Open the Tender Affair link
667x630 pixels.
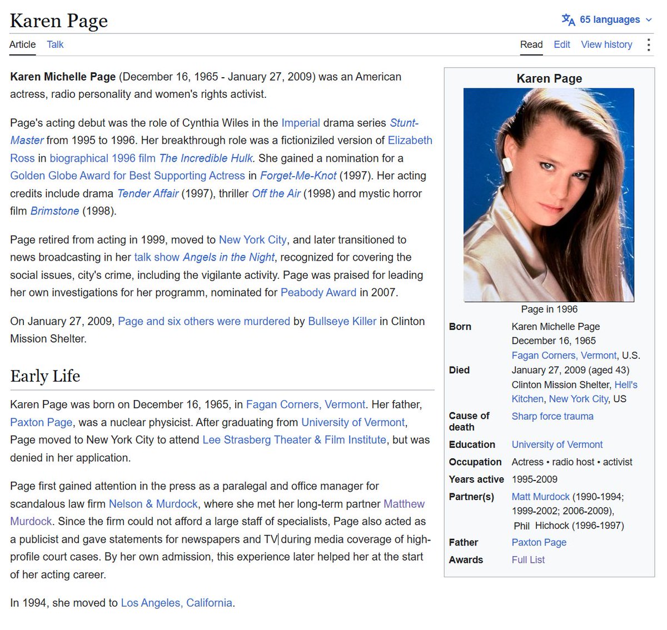(148, 193)
